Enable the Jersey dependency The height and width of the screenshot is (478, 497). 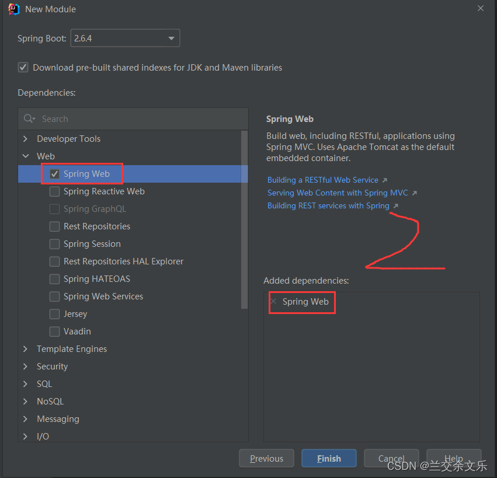[54, 314]
